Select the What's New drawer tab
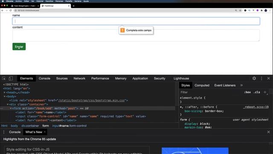Viewport: 273px width, 154px height. 34,132
